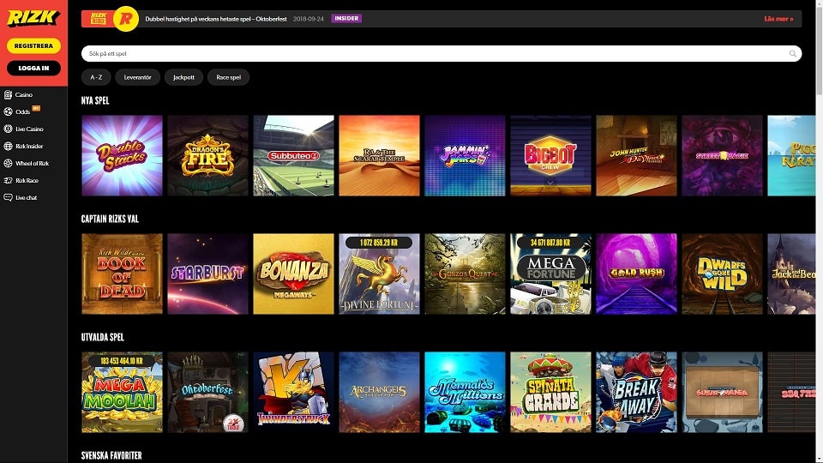Viewport: 823px width, 463px height.
Task: Open the Starburst game thumbnail
Action: pos(207,274)
